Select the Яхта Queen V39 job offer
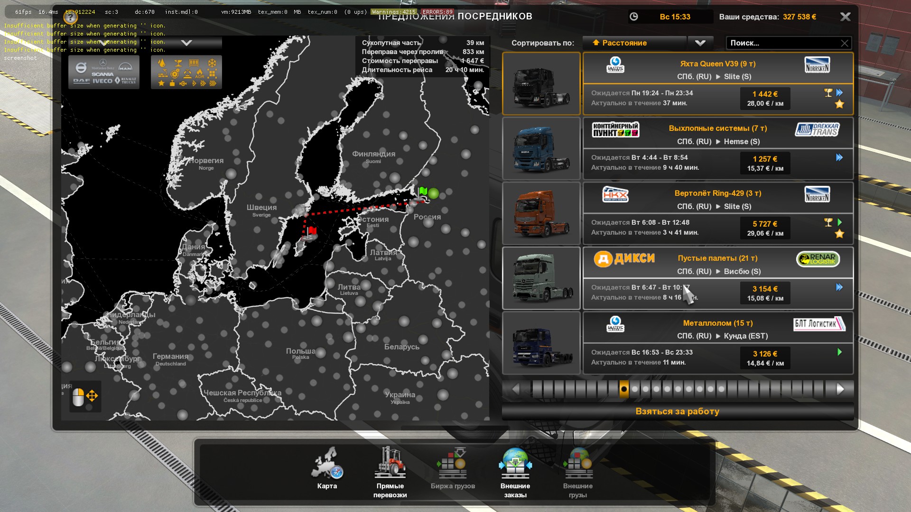This screenshot has height=512, width=911. pyautogui.click(x=718, y=83)
